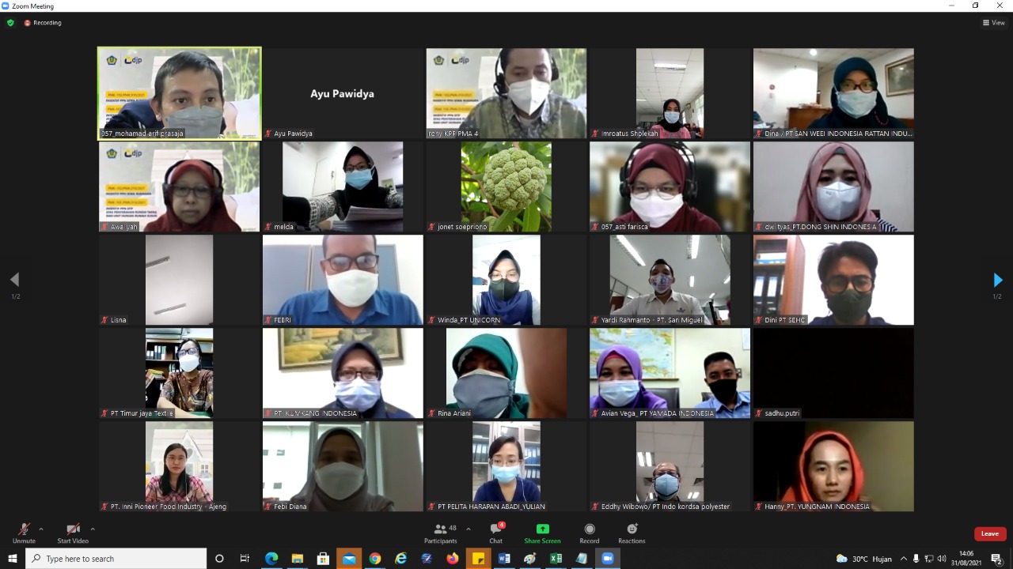Open the View layout menu
Image resolution: width=1013 pixels, height=569 pixels.
point(993,23)
